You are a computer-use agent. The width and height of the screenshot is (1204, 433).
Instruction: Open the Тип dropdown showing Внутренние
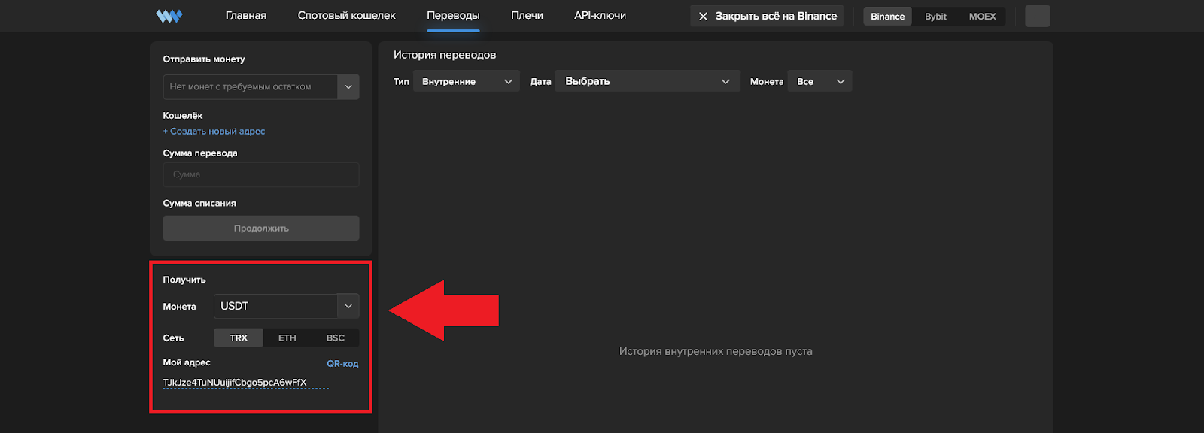(x=466, y=82)
